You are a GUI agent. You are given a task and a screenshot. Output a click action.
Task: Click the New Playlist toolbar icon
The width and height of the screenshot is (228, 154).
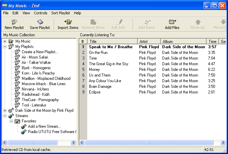click(14, 22)
